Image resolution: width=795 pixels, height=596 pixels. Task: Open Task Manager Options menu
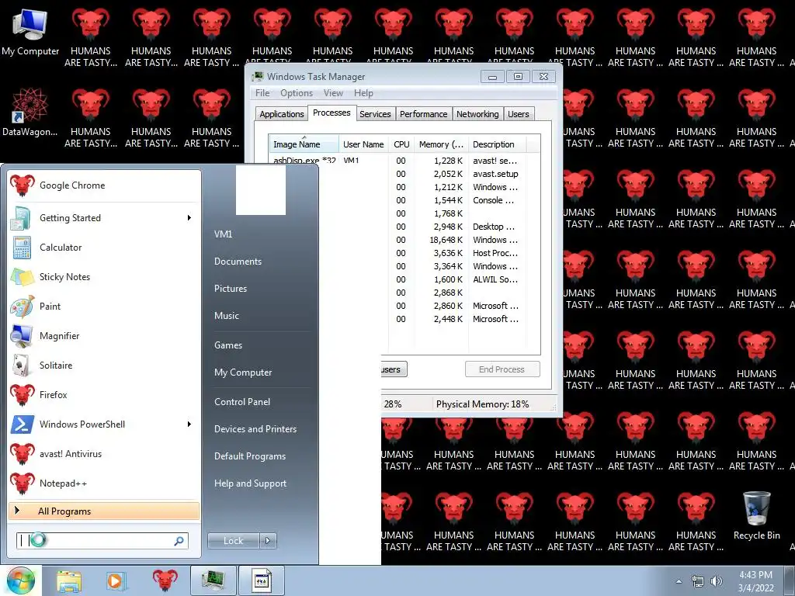coord(297,93)
